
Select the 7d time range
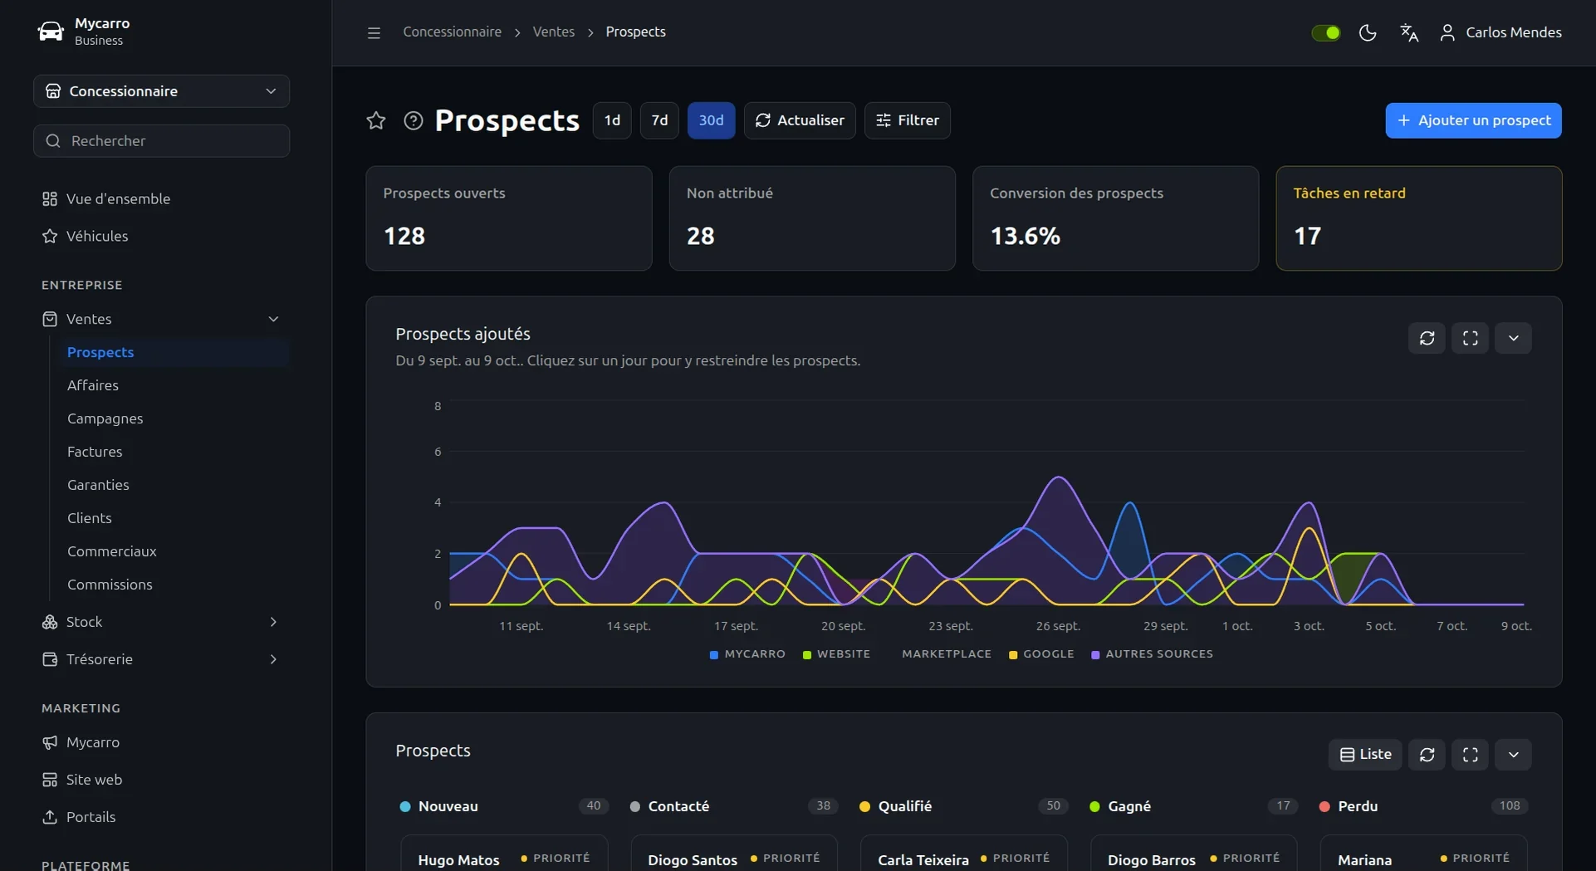pos(659,120)
